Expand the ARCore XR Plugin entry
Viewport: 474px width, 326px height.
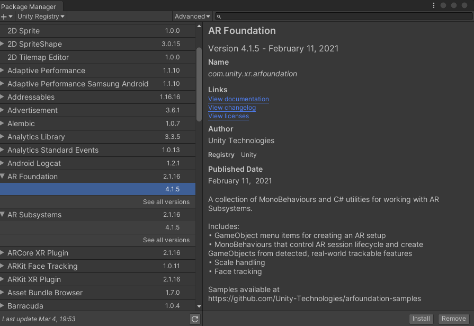[x=3, y=253]
